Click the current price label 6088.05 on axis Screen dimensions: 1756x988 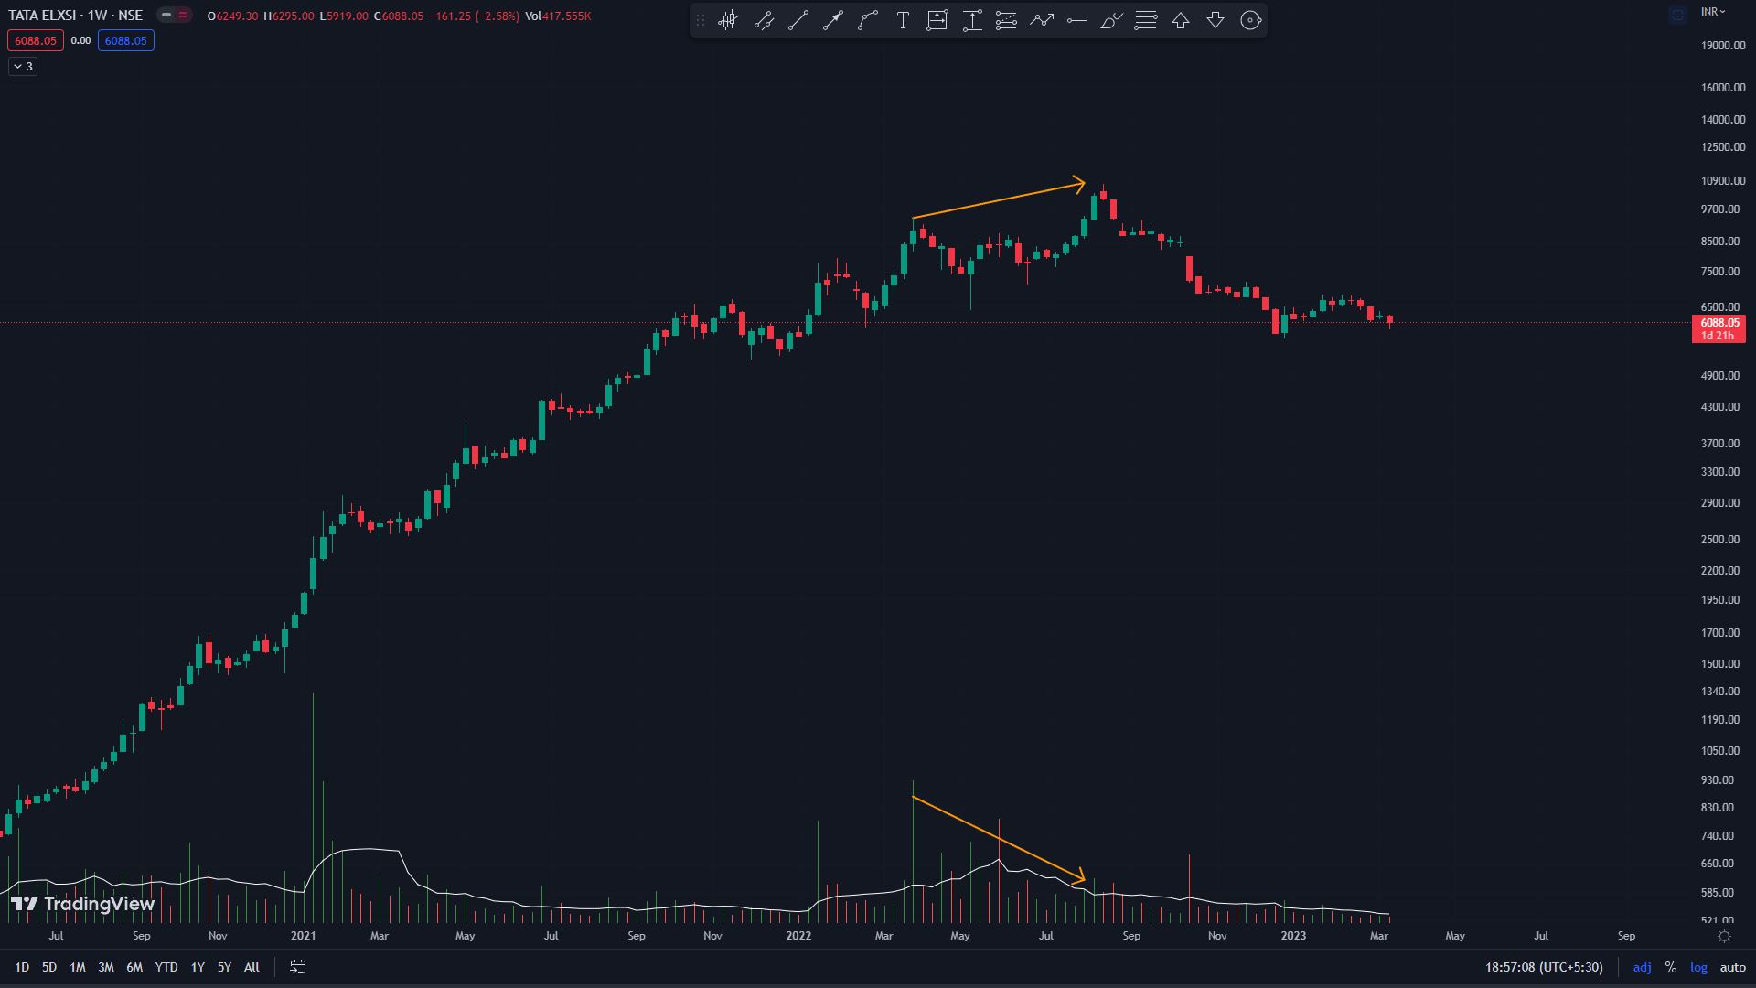pyautogui.click(x=1719, y=328)
